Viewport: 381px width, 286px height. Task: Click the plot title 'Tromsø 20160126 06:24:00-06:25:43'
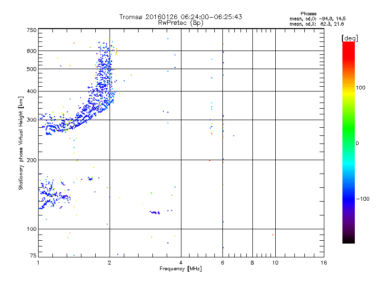180,17
